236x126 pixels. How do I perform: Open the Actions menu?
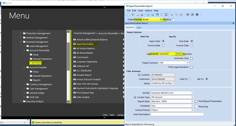[x=148, y=11]
